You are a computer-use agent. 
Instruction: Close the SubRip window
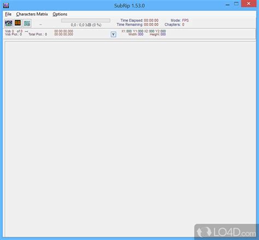pos(249,4)
